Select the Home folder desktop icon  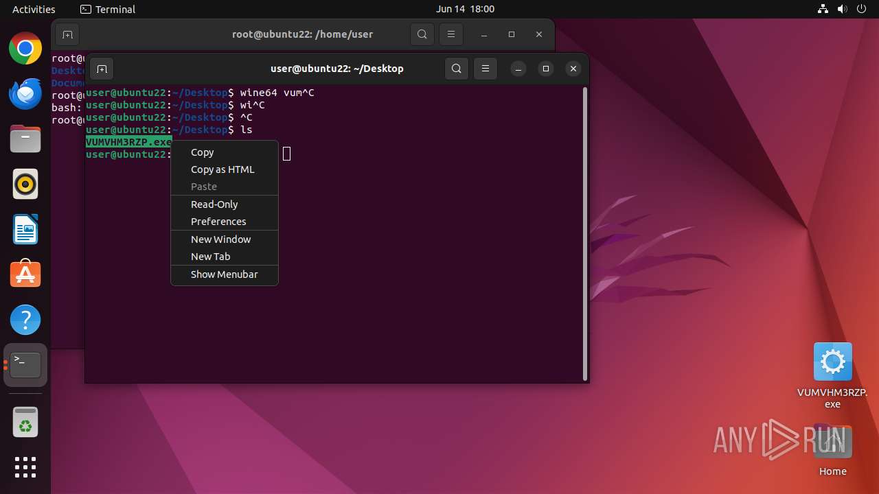(x=832, y=450)
